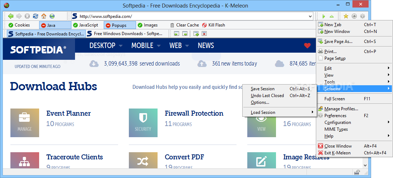
Task: Select the Softpedia - Free Downloads Encycl... tab
Action: (46, 34)
